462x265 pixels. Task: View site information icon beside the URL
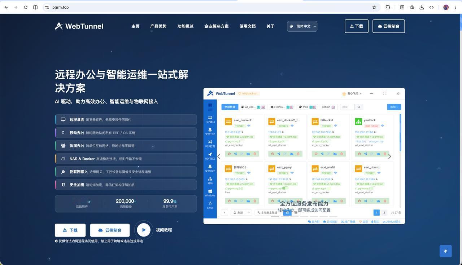[47, 7]
